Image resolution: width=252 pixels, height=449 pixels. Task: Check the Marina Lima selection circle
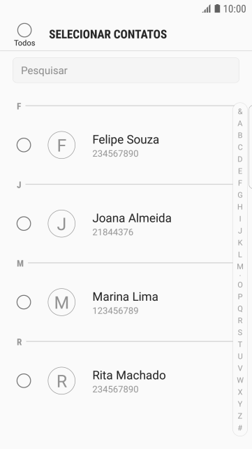pos(24,302)
